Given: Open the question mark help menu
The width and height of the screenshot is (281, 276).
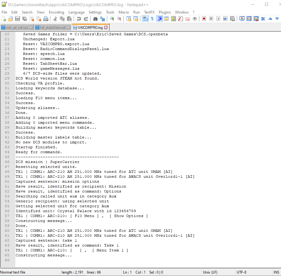Looking at the screenshot, I should click(x=193, y=12).
